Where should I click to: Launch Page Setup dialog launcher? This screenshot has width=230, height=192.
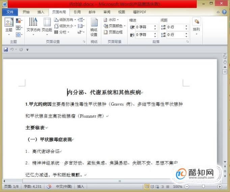84,42
